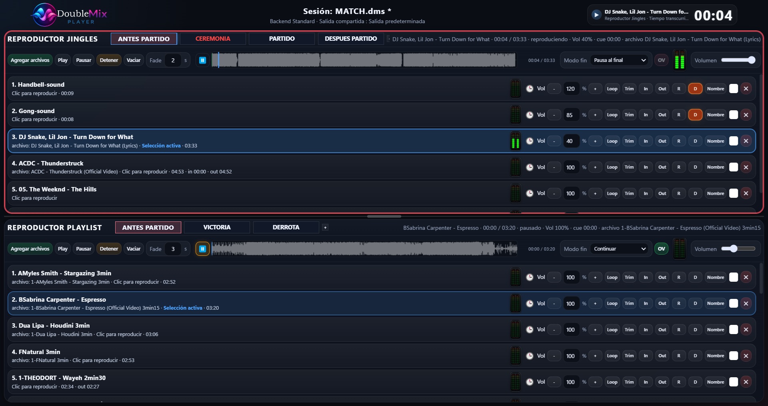Click the plus icon to add playlist tab
Screen dimensions: 768x406
pyautogui.click(x=325, y=227)
